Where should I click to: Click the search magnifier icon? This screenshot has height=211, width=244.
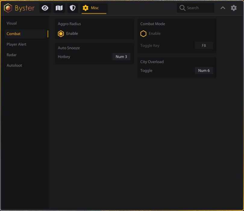point(182,8)
